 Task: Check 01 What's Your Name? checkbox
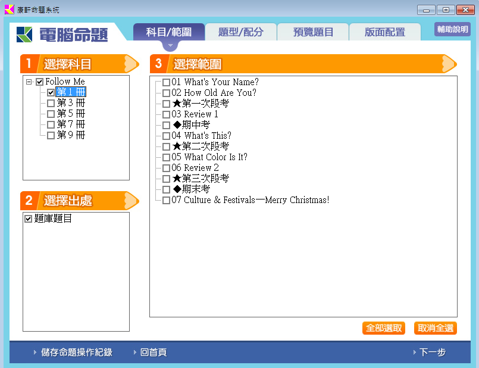pyautogui.click(x=166, y=82)
